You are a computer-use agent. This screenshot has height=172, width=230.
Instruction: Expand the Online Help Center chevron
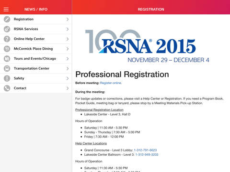(68, 39)
